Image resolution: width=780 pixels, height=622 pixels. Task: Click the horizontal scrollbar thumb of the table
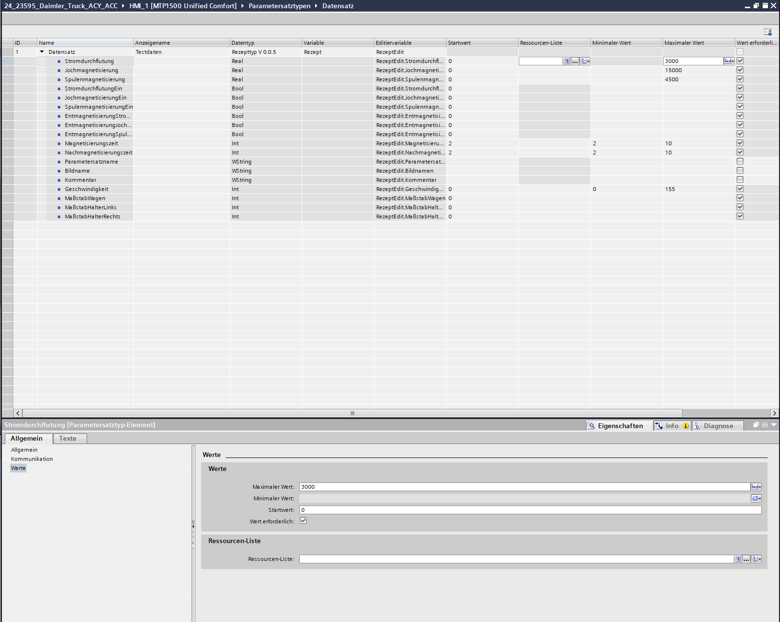click(352, 413)
